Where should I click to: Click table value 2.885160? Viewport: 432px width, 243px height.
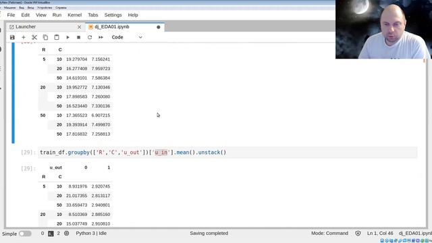[x=101, y=215]
